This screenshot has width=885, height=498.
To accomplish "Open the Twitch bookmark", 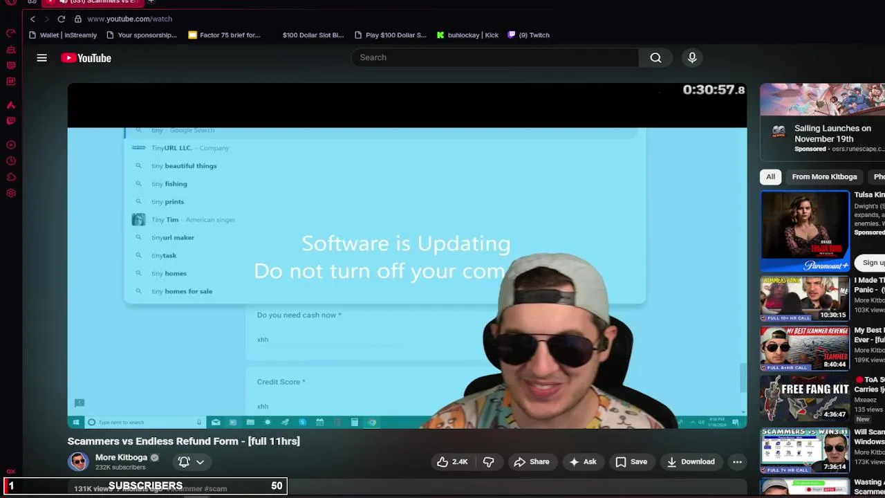I will click(528, 35).
